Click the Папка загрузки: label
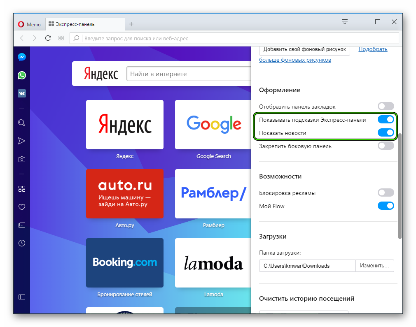Image resolution: width=416 pixels, height=327 pixels. [280, 253]
